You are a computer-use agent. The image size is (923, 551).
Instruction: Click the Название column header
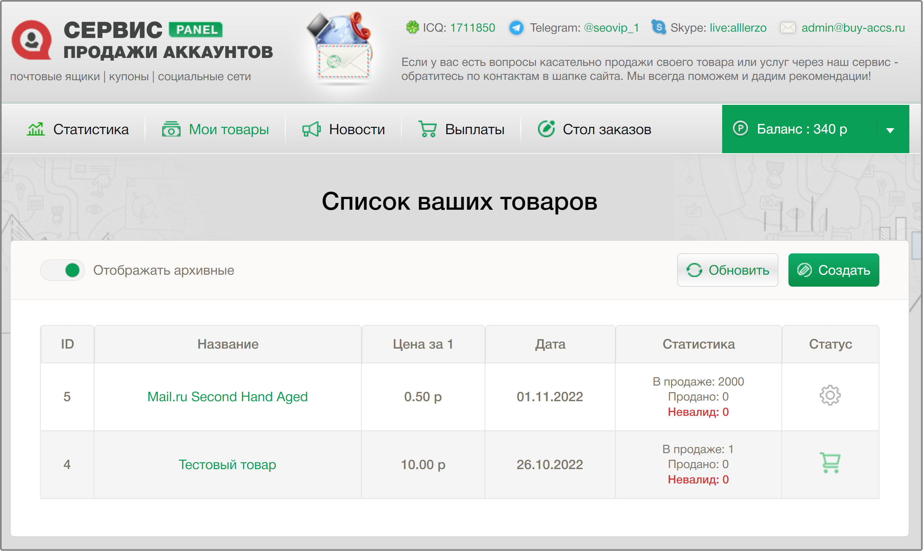click(x=228, y=344)
